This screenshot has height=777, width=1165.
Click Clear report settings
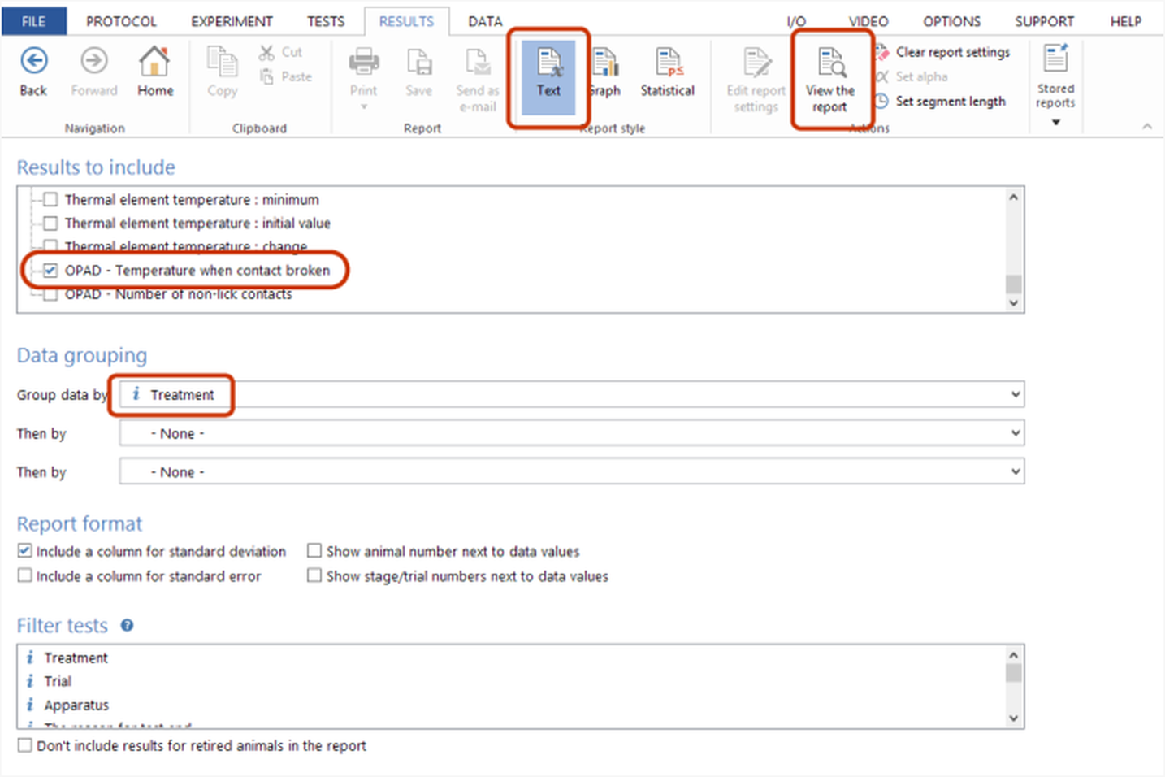(952, 52)
